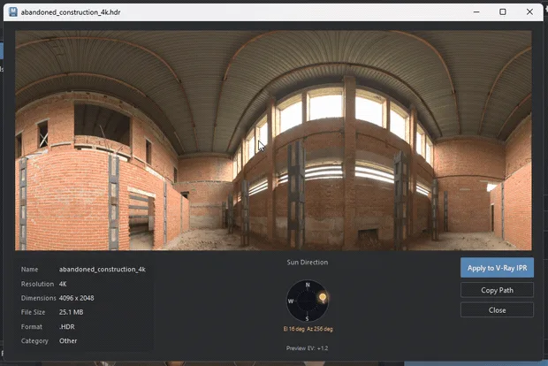Maximize the HDR preview window
Viewport: 548px width, 366px height.
pyautogui.click(x=503, y=11)
